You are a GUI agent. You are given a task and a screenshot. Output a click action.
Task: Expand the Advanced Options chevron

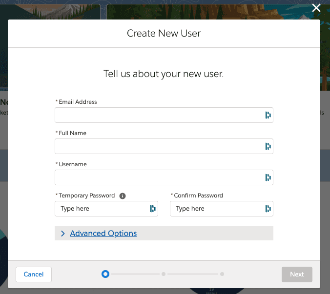pos(63,234)
